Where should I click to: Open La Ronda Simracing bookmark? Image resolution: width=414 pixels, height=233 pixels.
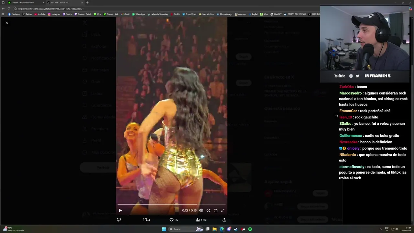coord(158,14)
